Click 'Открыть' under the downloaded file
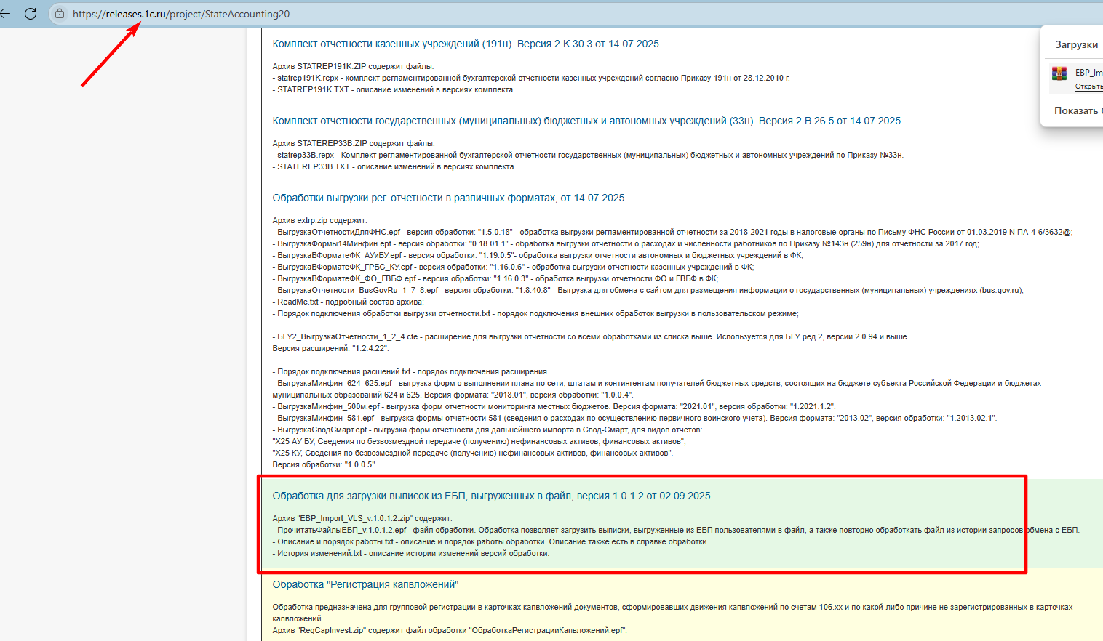 (1088, 86)
